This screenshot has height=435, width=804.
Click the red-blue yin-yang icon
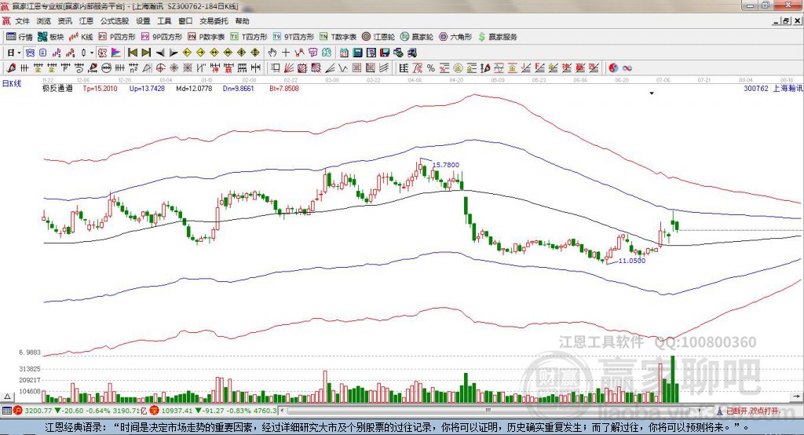[613, 68]
